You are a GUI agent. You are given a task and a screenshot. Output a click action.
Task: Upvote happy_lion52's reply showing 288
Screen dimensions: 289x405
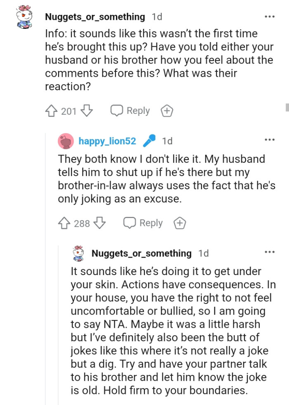(64, 223)
